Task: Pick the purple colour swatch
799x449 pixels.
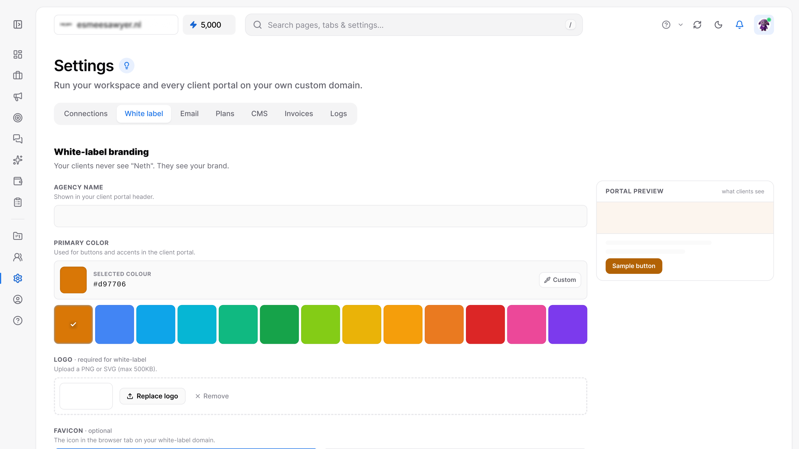Action: tap(568, 324)
